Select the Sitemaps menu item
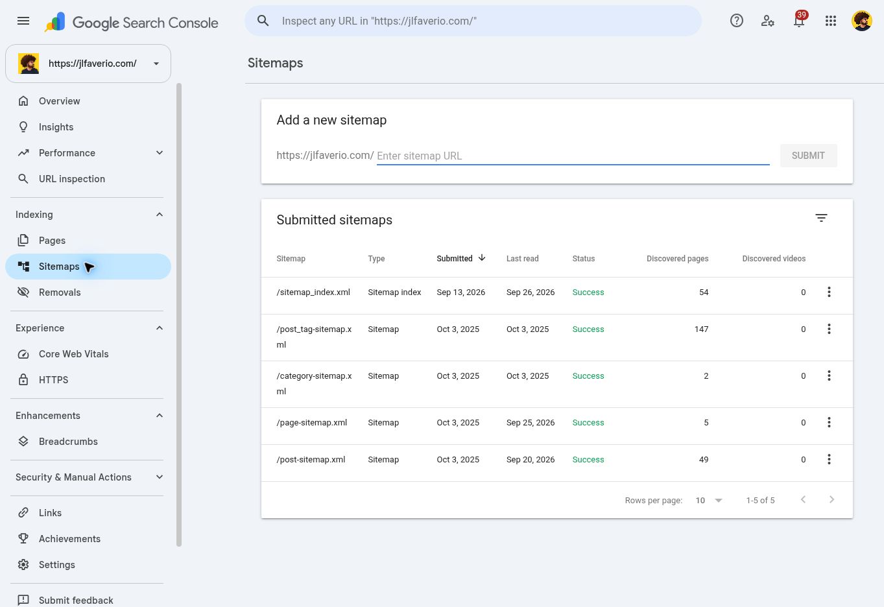Screen dimensions: 884x607 tap(88, 267)
